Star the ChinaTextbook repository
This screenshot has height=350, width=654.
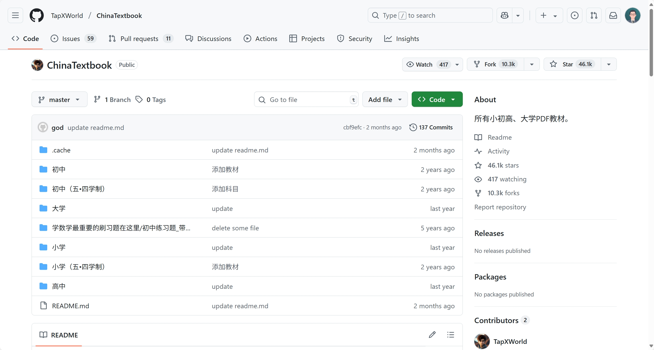pyautogui.click(x=572, y=64)
